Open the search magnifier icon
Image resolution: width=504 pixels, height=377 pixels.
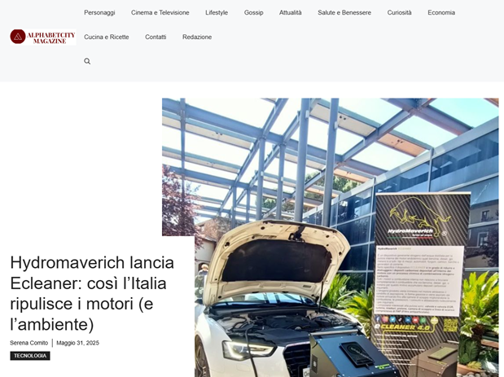coord(87,61)
